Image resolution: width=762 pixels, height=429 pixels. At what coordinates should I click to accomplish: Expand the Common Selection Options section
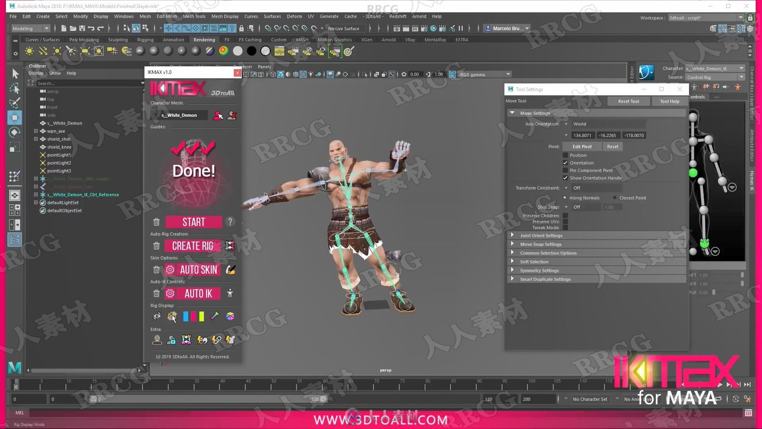(x=597, y=253)
